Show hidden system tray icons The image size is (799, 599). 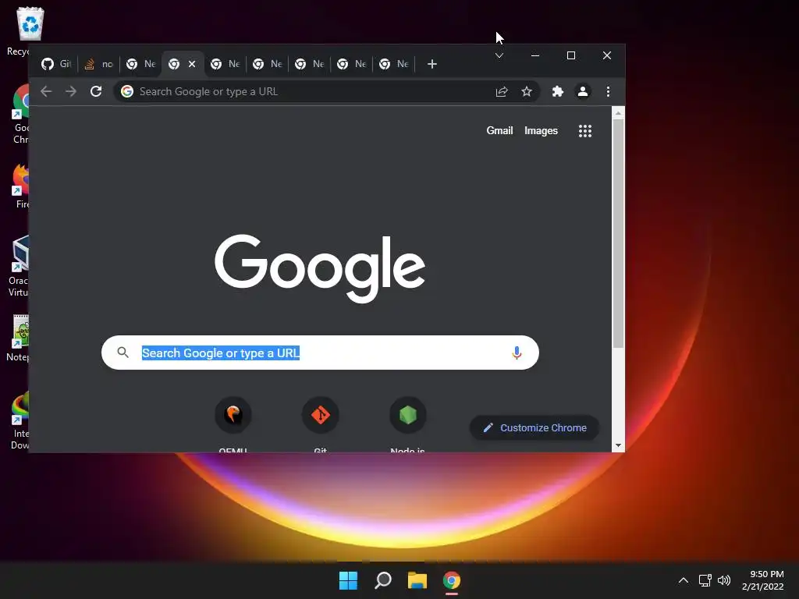coord(684,580)
